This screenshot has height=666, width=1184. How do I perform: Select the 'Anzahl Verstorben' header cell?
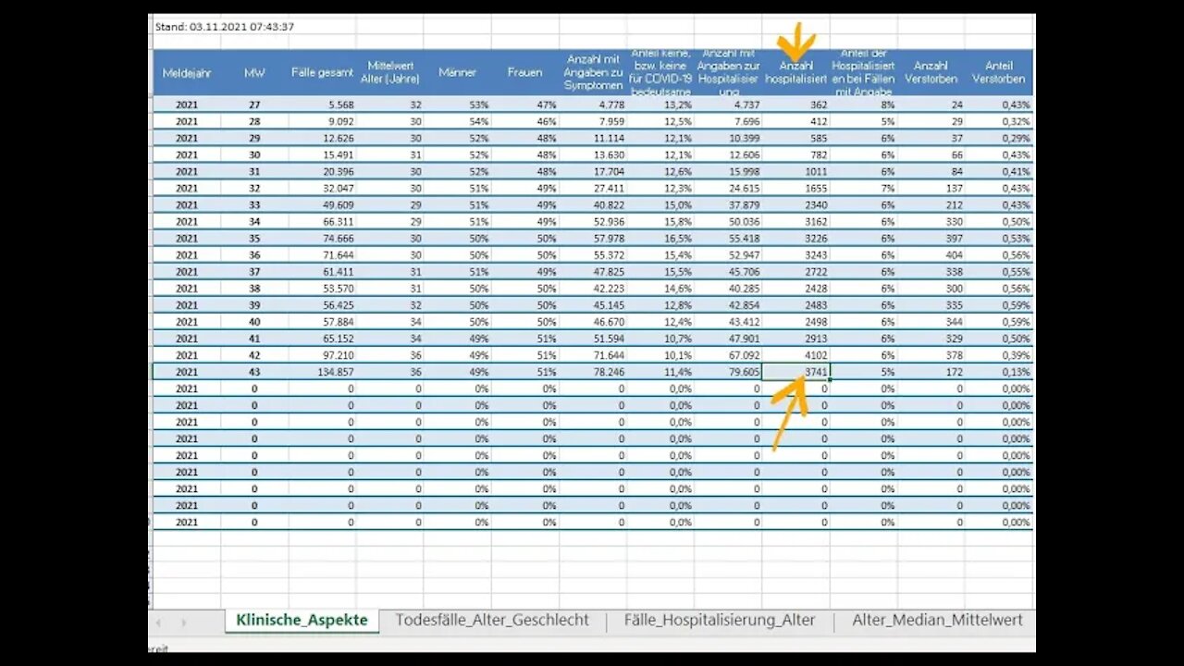(931, 72)
